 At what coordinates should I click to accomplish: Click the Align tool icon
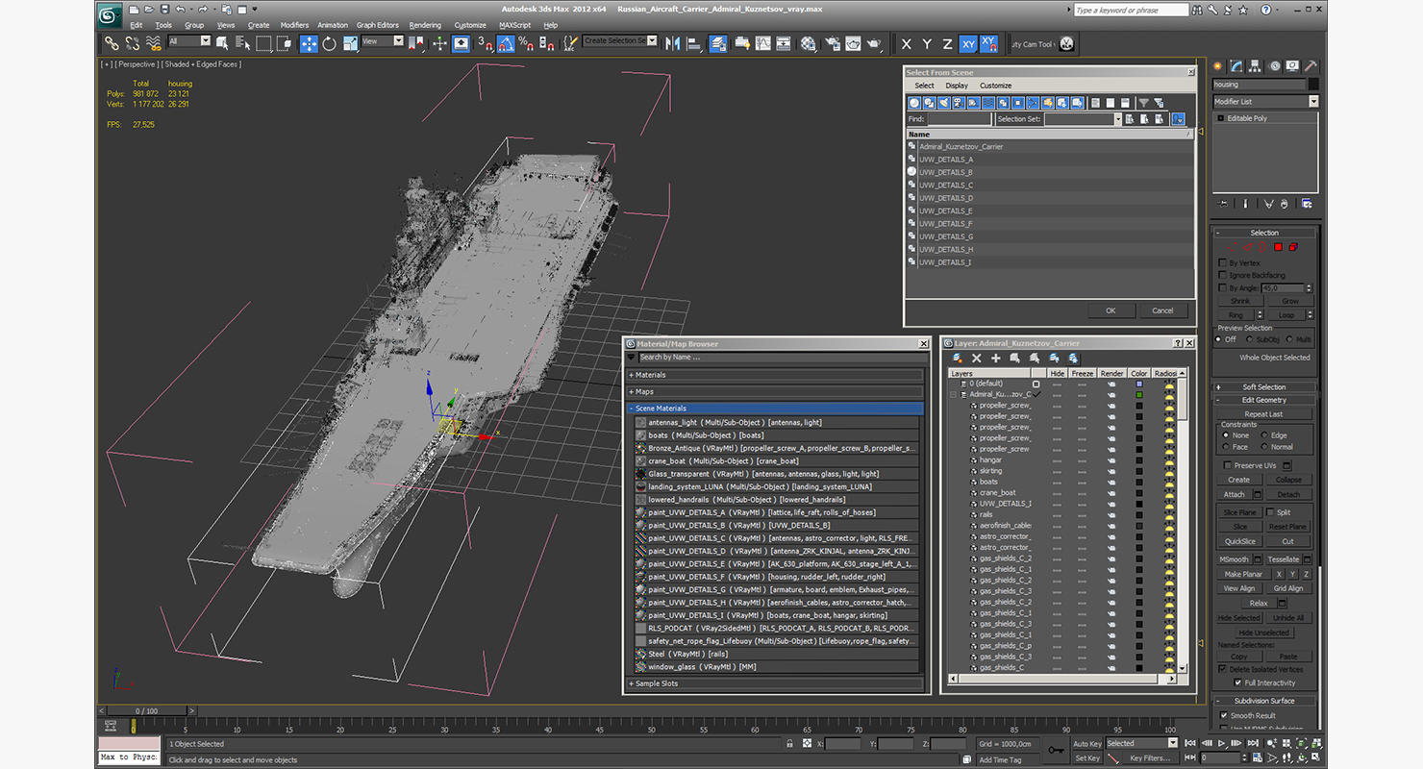(x=693, y=43)
